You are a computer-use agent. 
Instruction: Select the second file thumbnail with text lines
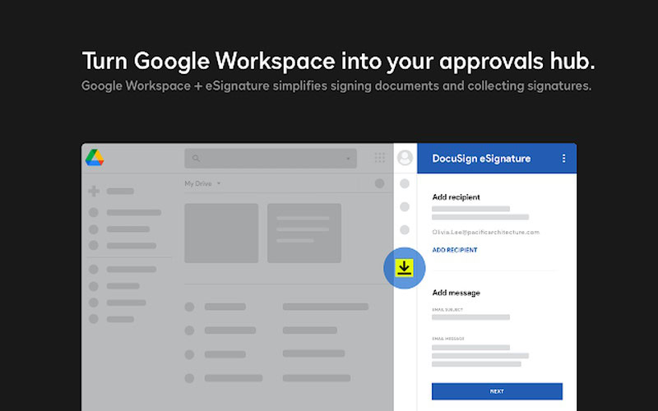[304, 233]
